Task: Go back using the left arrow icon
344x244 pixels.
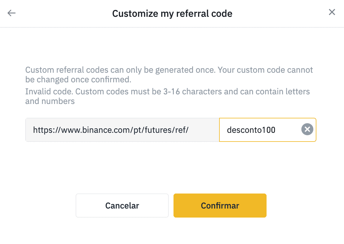Action: (x=11, y=13)
